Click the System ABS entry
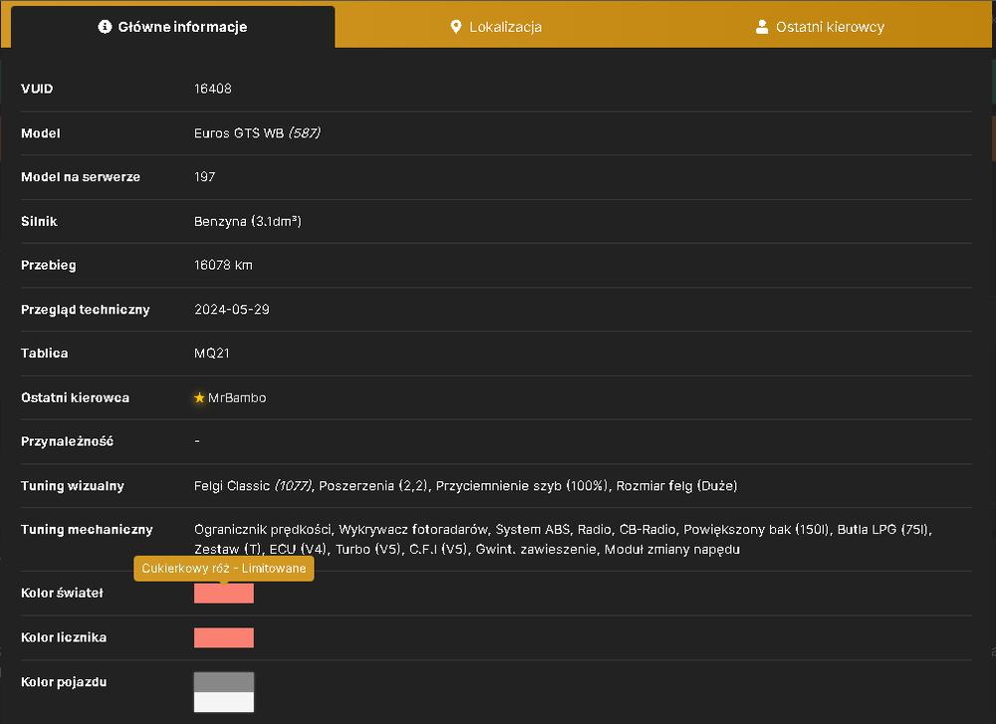996x724 pixels. [532, 530]
